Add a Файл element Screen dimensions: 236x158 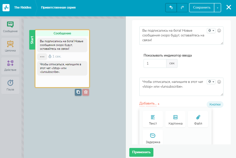point(198,119)
